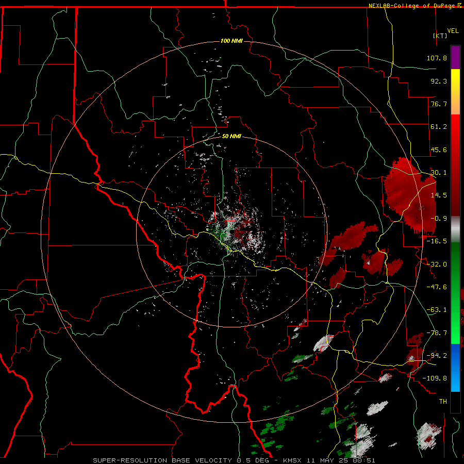The image size is (464, 464).
Task: Click the 76.7 velocity scale value
Action: coord(439,104)
